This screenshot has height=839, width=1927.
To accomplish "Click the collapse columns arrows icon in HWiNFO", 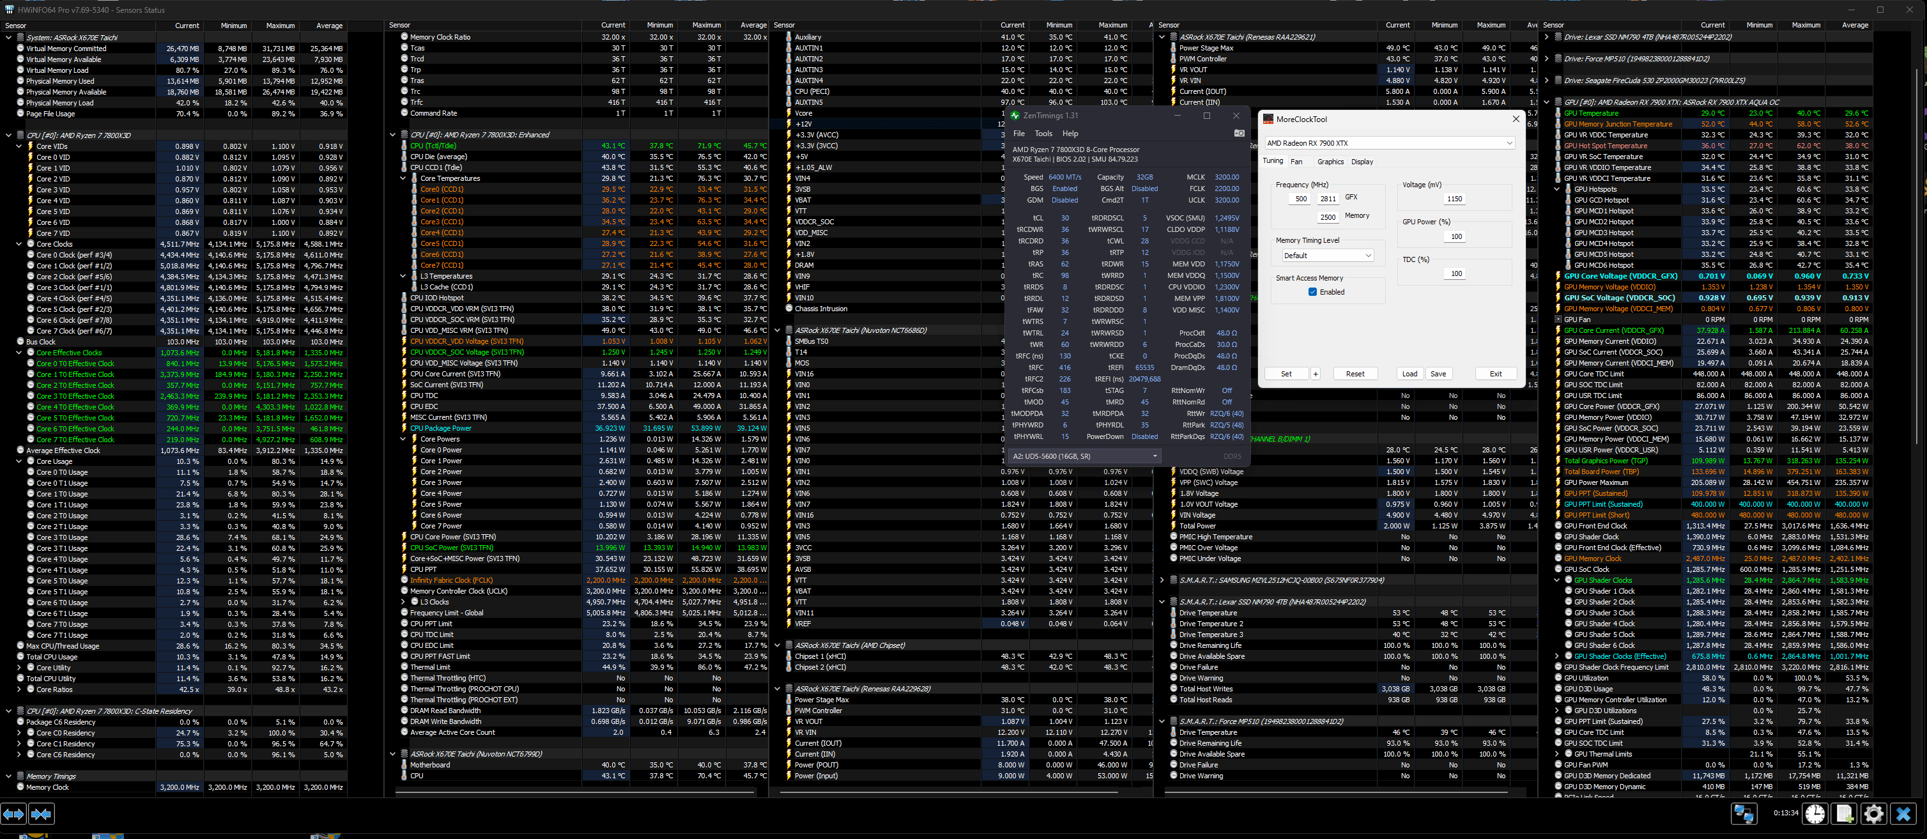I will pyautogui.click(x=41, y=813).
